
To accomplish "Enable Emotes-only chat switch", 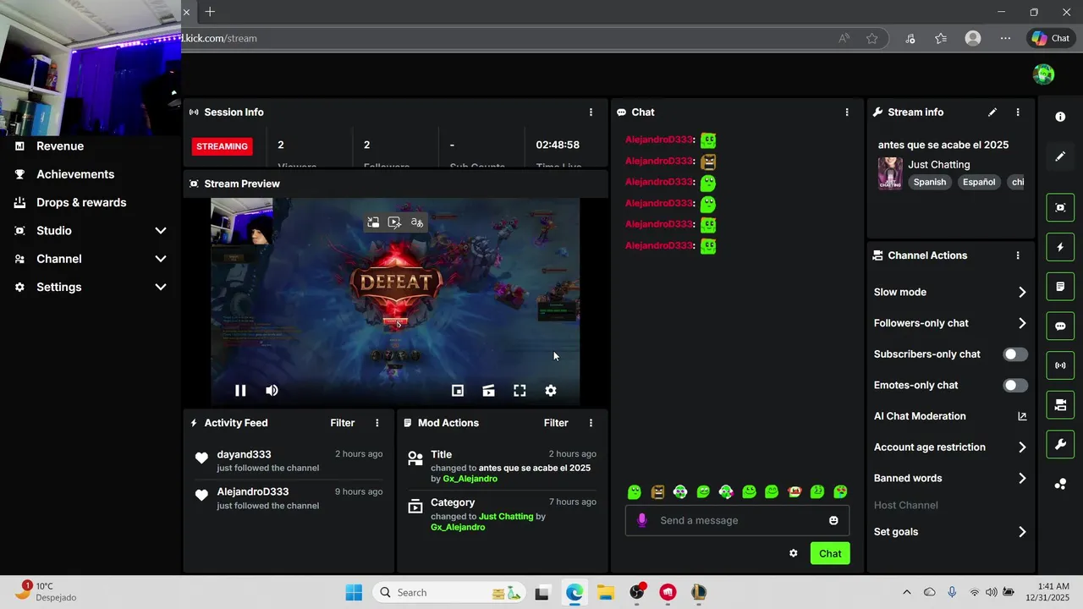I will click(x=1015, y=385).
